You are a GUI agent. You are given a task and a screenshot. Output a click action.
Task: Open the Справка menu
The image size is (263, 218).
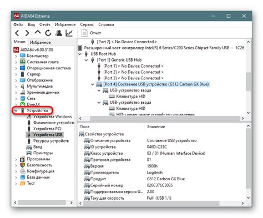pos(106,24)
